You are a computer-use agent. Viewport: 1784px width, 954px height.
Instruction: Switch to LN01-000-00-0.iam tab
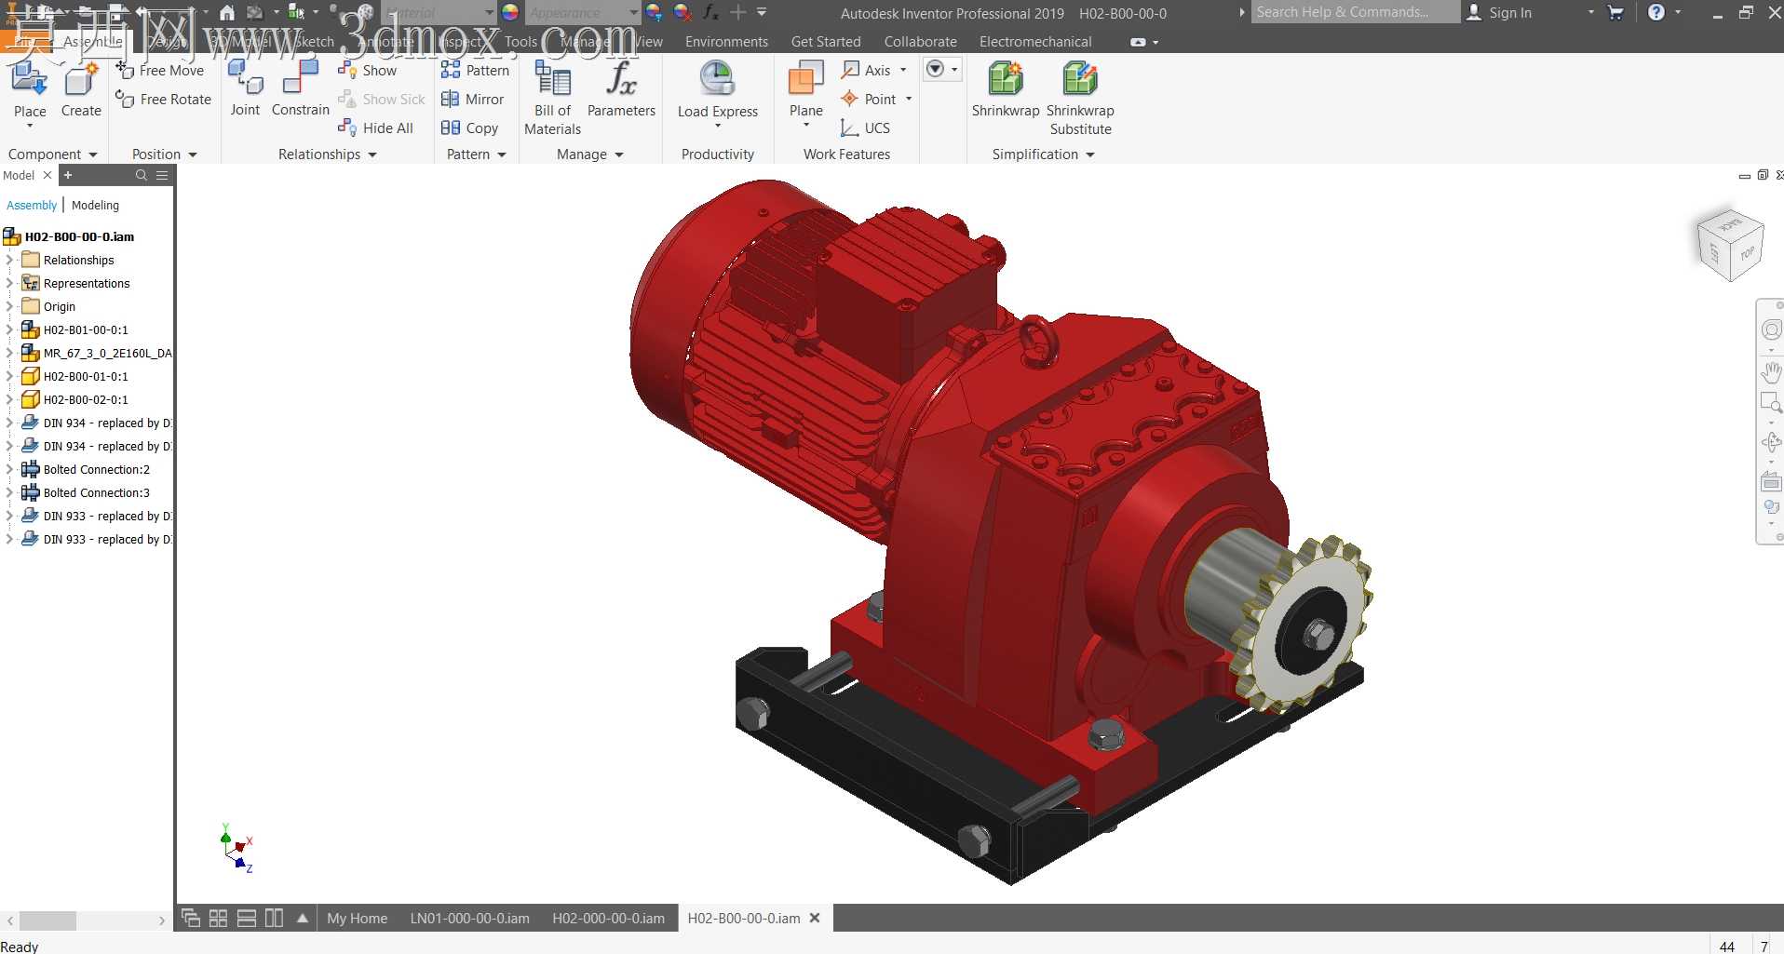tap(470, 919)
